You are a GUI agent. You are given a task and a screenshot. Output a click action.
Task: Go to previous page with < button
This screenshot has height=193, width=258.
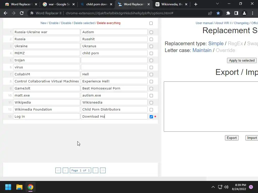(x=65, y=170)
